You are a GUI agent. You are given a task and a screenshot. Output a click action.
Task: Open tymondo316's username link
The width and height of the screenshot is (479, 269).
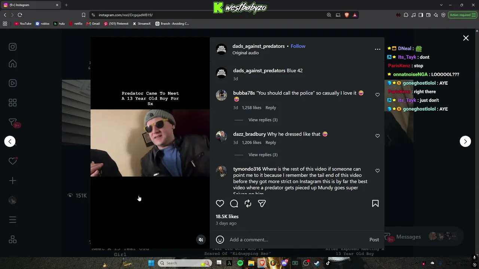(x=247, y=169)
